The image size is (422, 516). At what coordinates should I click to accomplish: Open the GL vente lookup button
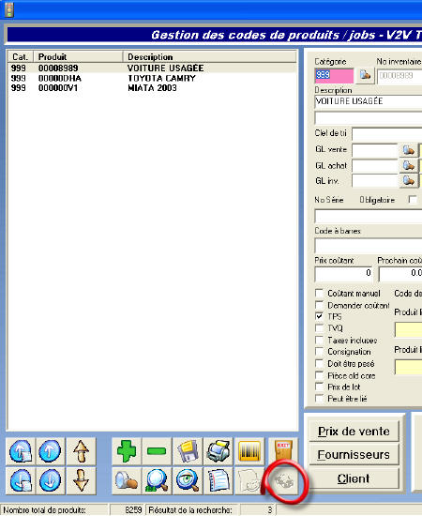click(x=408, y=150)
